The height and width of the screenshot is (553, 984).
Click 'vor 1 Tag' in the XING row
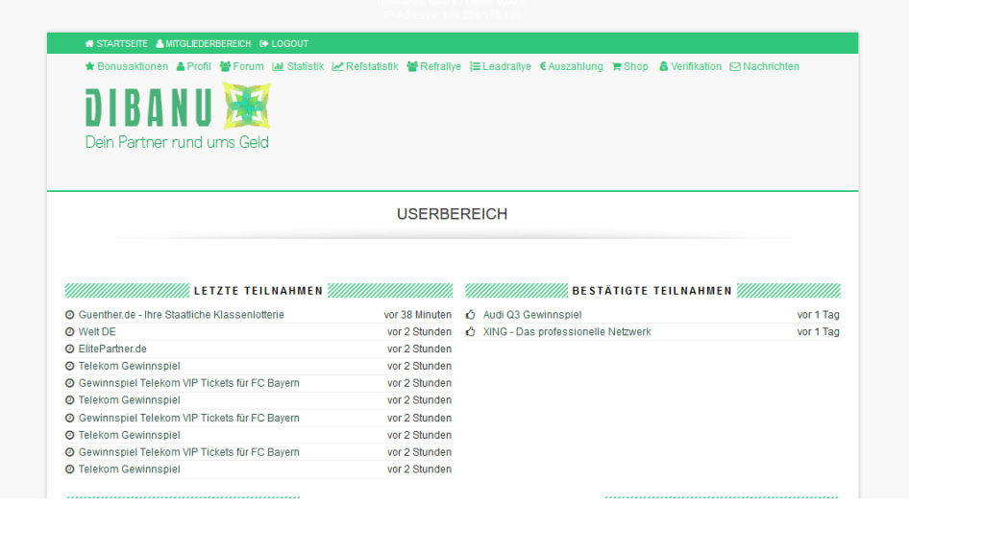[x=819, y=331]
